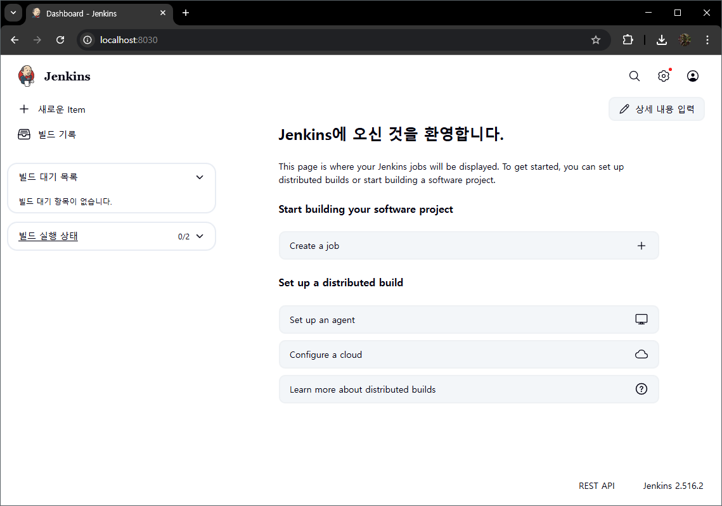
Task: Open a new browser tab
Action: tap(186, 13)
